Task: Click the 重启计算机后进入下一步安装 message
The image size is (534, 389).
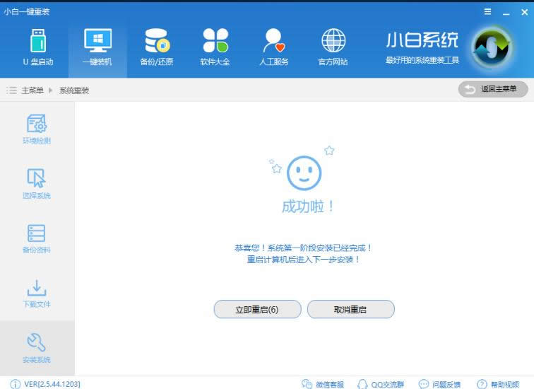Action: (303, 260)
